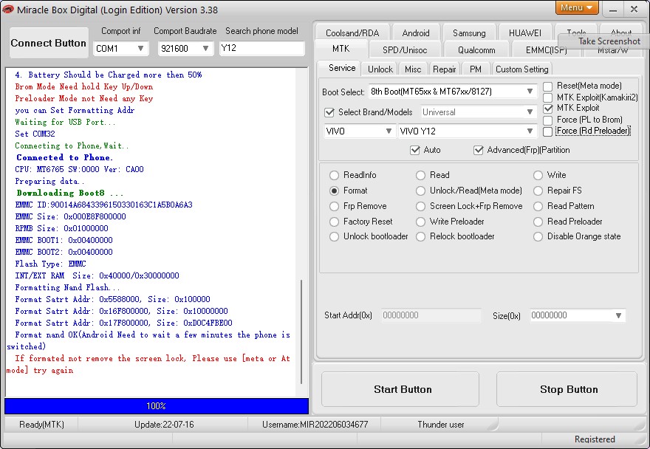Screen dimensions: 650x449
Task: Select the Unlock bootloader radio option
Action: pos(334,237)
